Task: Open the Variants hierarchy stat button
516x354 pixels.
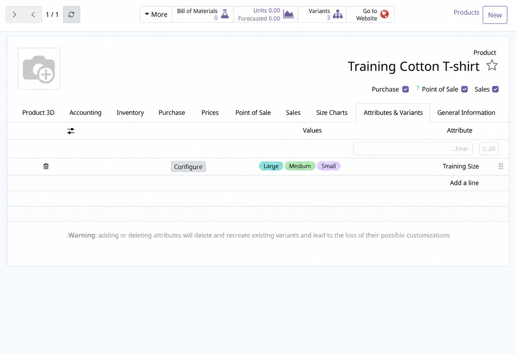Action: tap(322, 14)
